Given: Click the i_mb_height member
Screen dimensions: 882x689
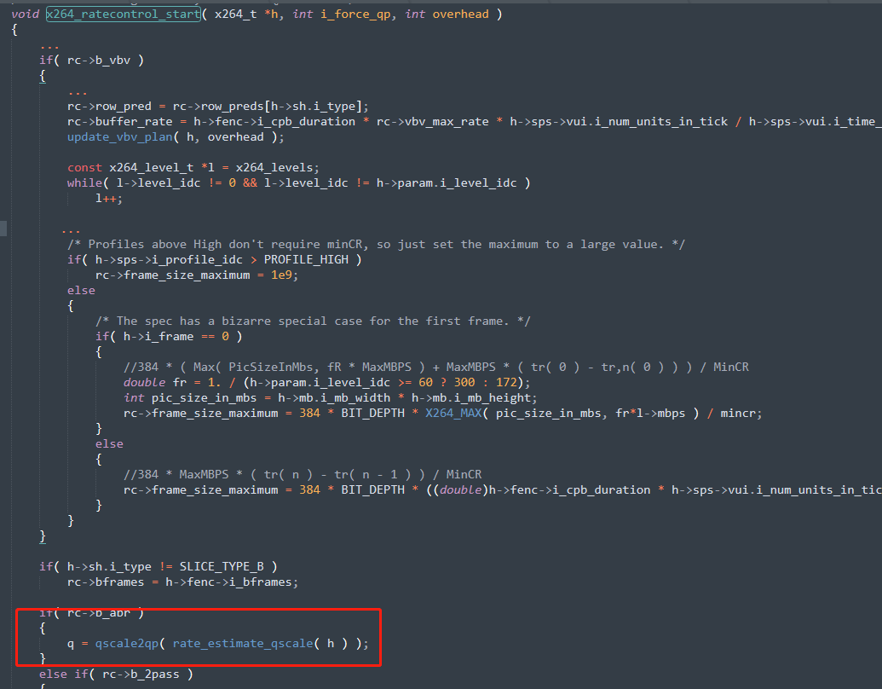Looking at the screenshot, I should point(493,397).
